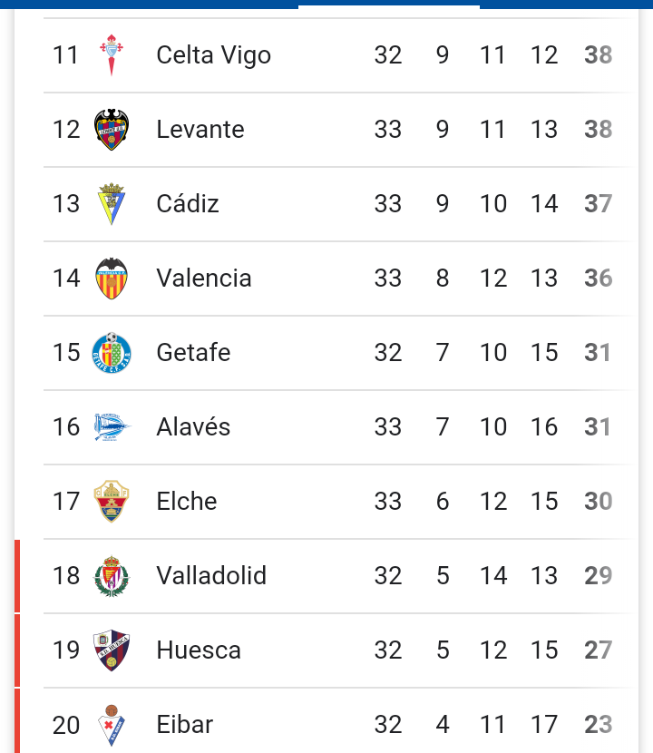Viewport: 653px width, 753px height.
Task: Click the Levante club badge
Action: point(112,129)
